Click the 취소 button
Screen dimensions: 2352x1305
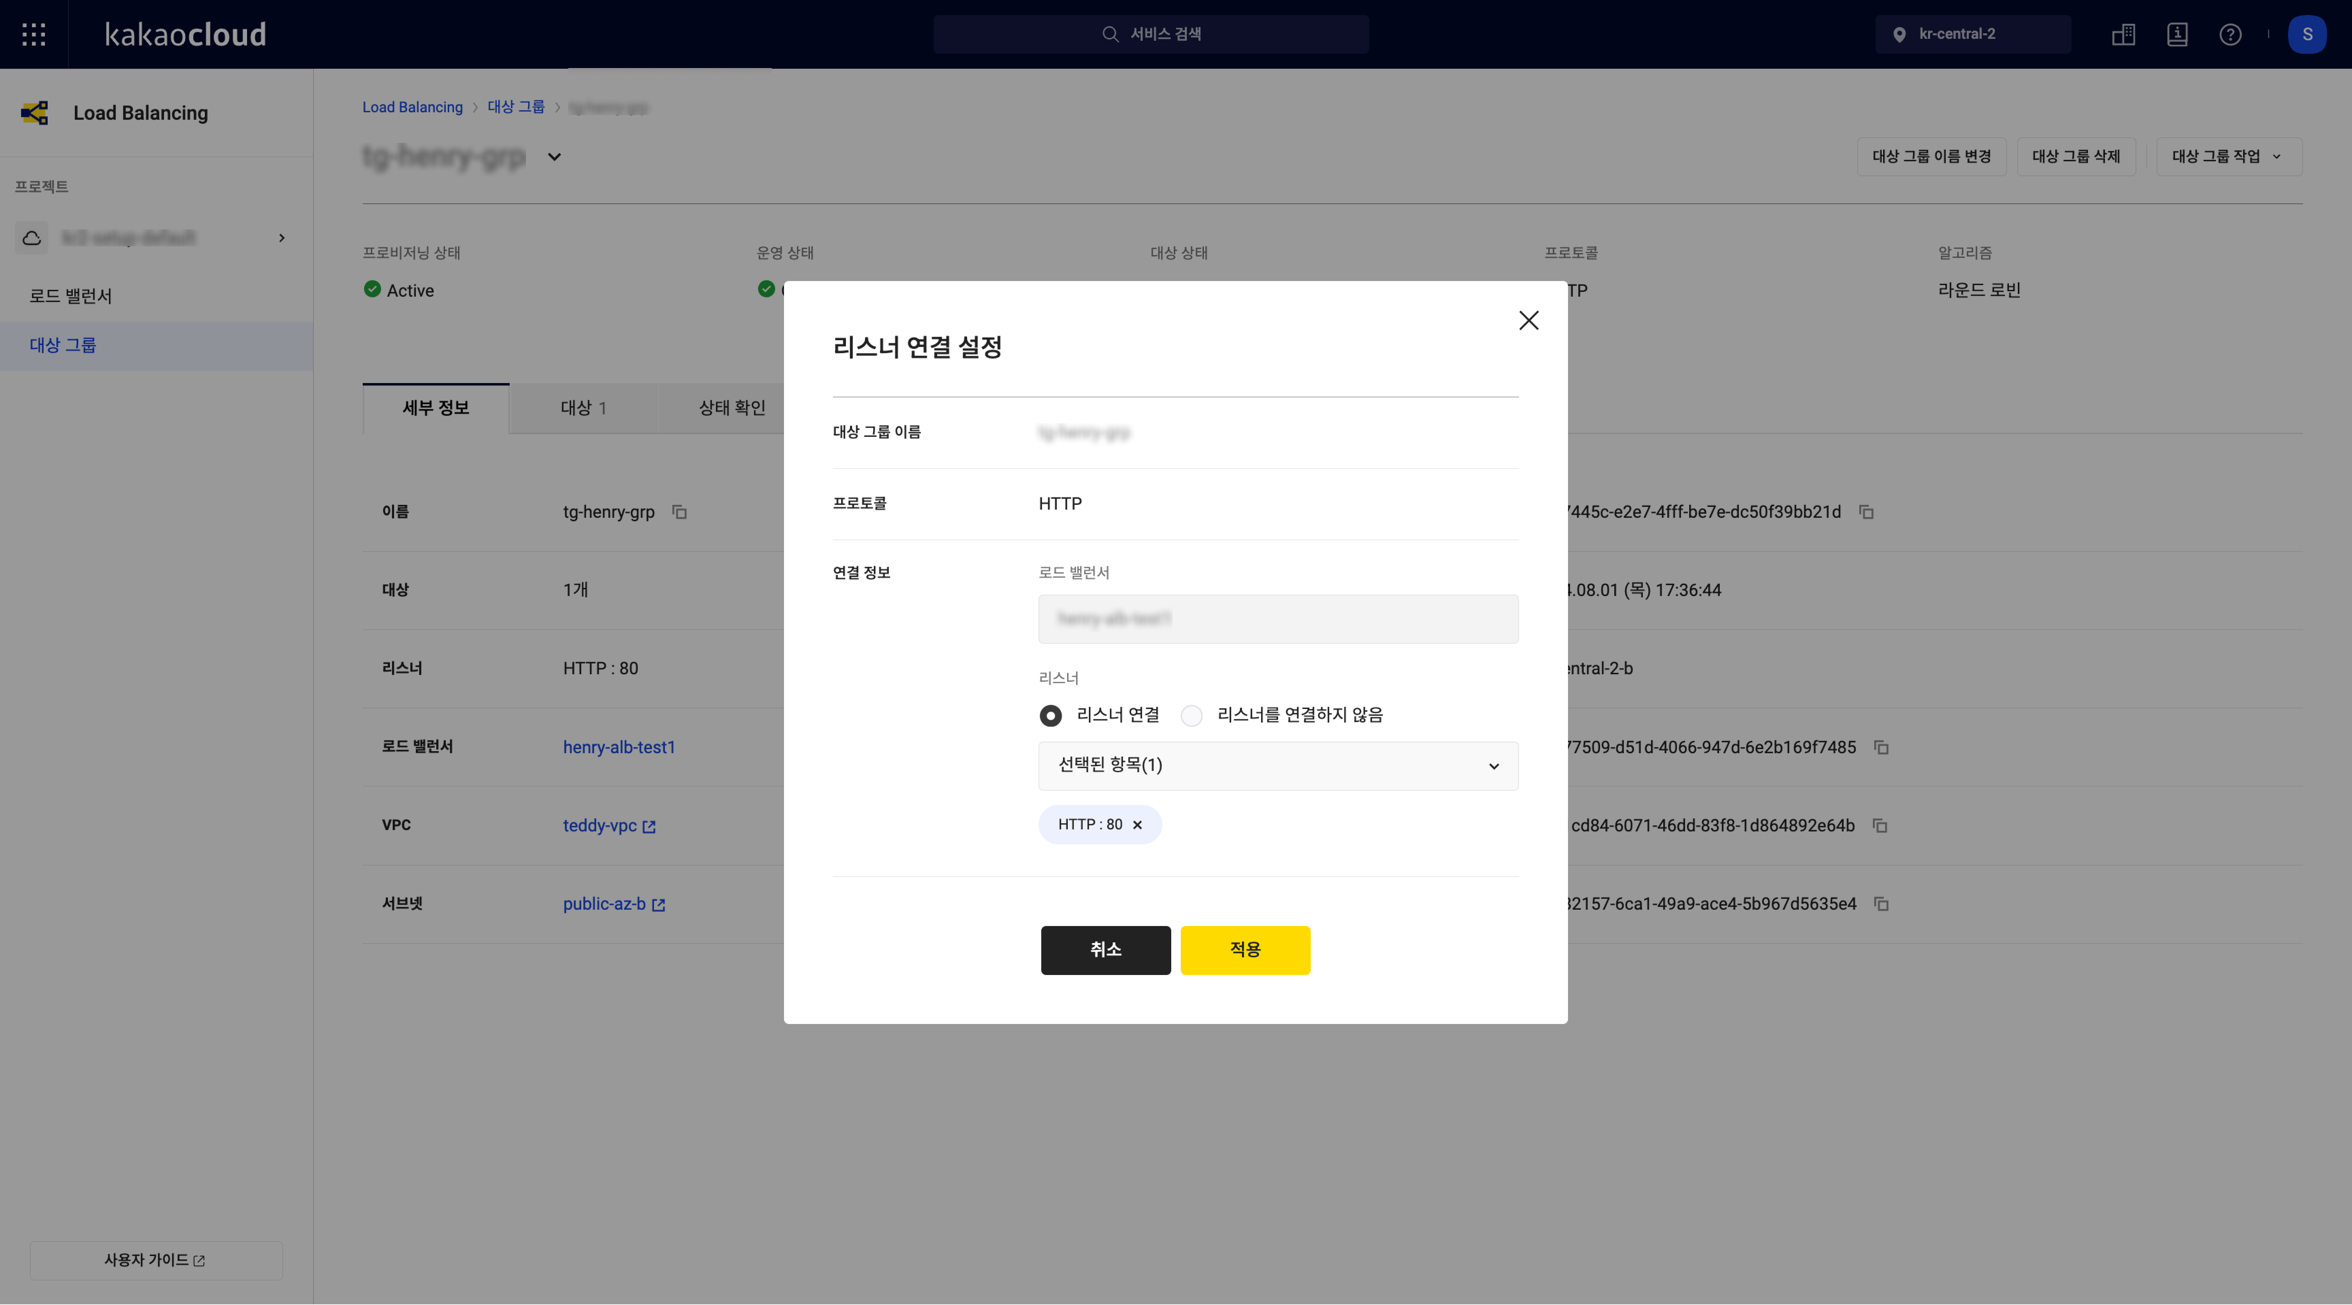point(1106,950)
